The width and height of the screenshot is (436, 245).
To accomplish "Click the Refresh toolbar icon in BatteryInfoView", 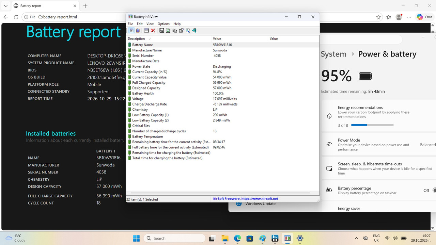I will [168, 31].
